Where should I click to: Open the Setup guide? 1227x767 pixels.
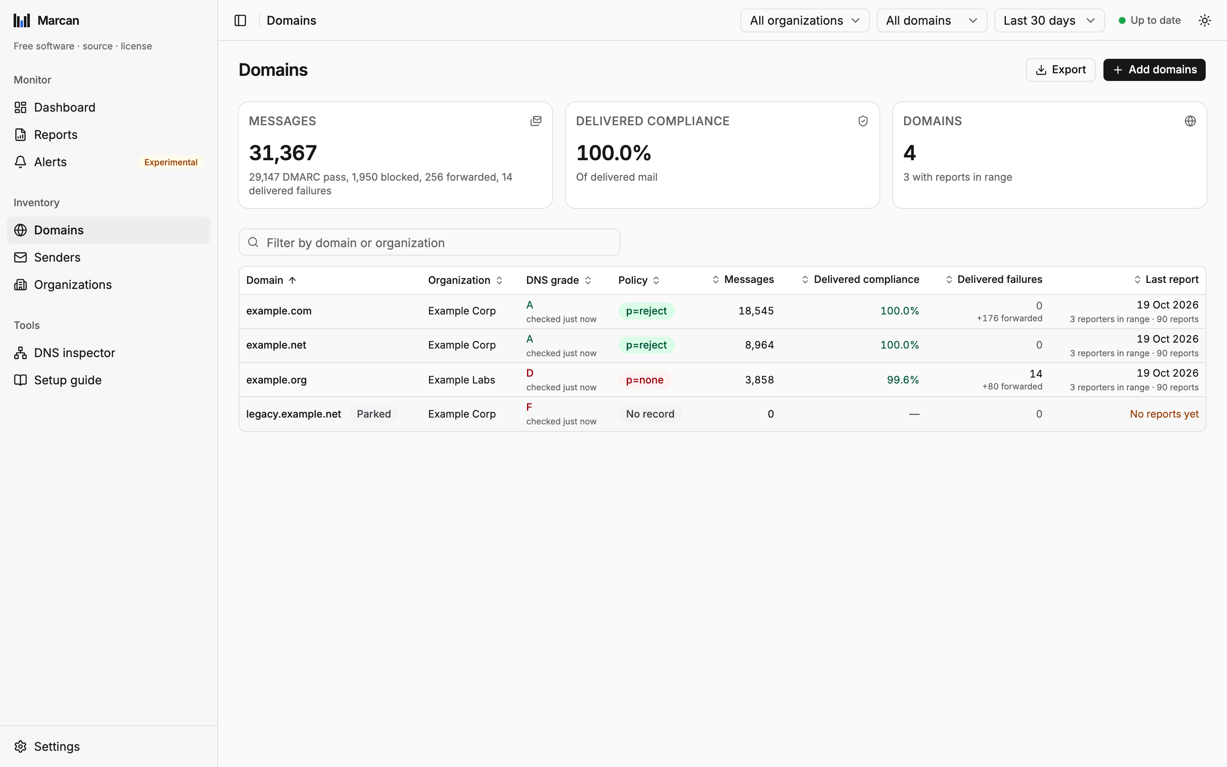[x=109, y=380]
